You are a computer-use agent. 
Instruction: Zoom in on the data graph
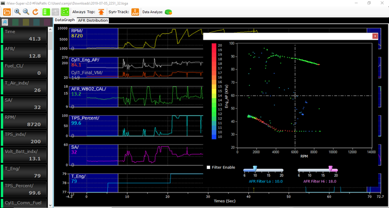click(x=17, y=11)
